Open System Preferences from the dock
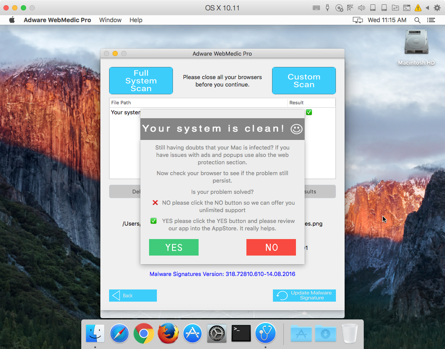 coord(217,333)
